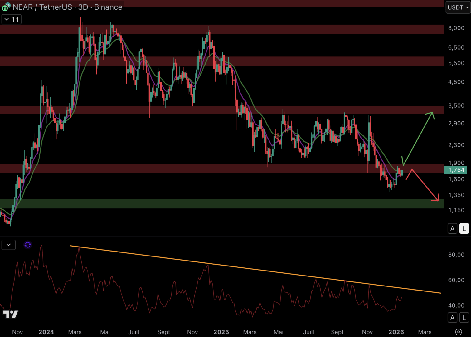This screenshot has height=337, width=471.
Task: Select the green support zone rectangle
Action: click(218, 204)
